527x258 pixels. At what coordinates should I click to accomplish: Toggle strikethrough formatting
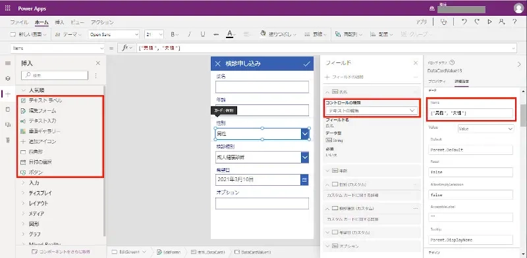click(216, 34)
